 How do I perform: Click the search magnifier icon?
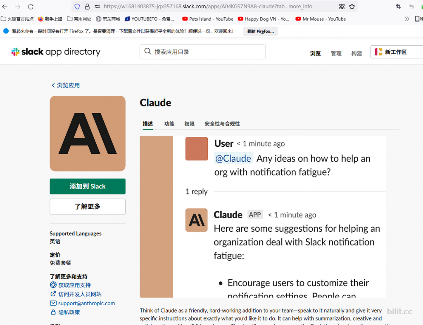point(147,51)
